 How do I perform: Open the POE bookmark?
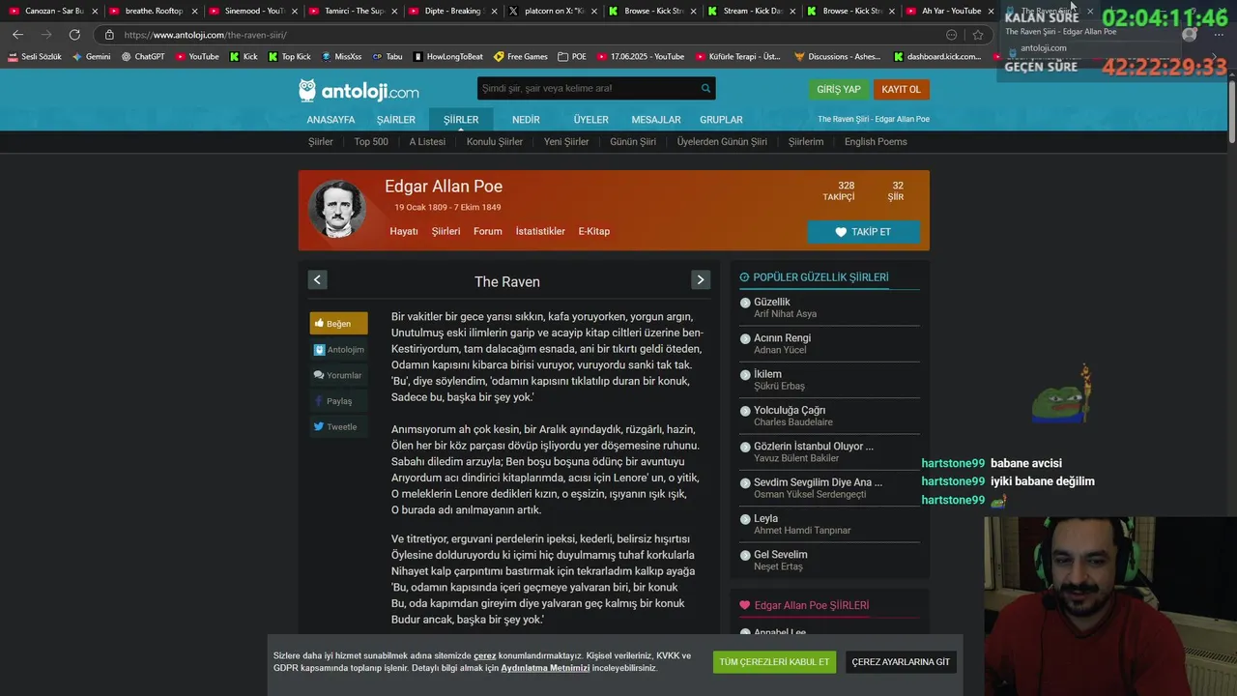pyautogui.click(x=571, y=57)
